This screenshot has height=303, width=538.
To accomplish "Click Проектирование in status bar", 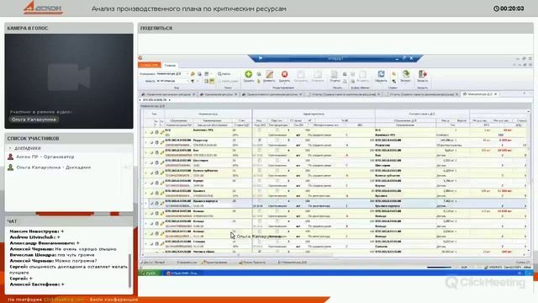I will (x=215, y=262).
